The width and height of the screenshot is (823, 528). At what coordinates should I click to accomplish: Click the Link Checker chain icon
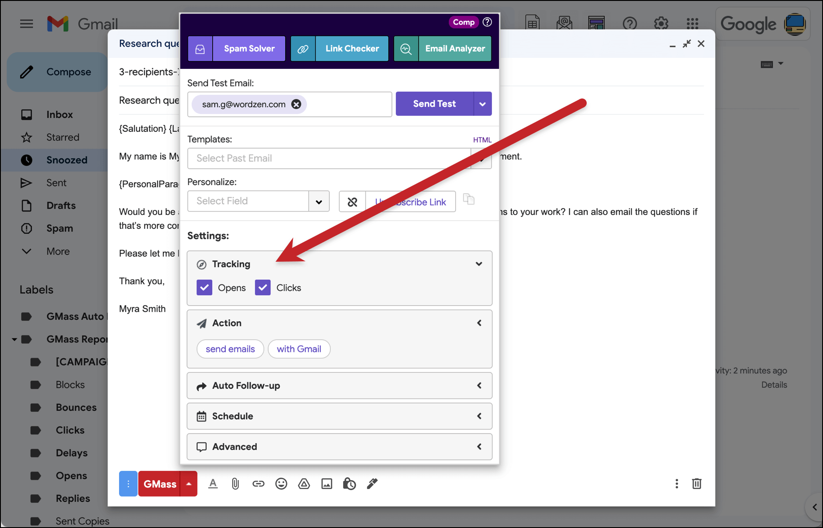(x=303, y=49)
